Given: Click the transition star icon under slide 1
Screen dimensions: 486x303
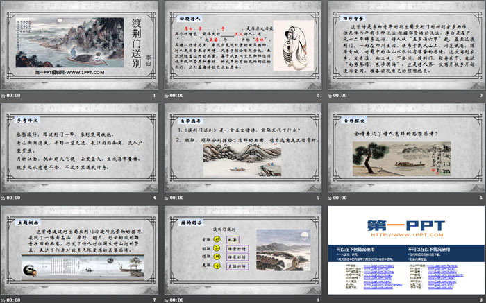Looking at the screenshot, I should (x=3, y=96).
